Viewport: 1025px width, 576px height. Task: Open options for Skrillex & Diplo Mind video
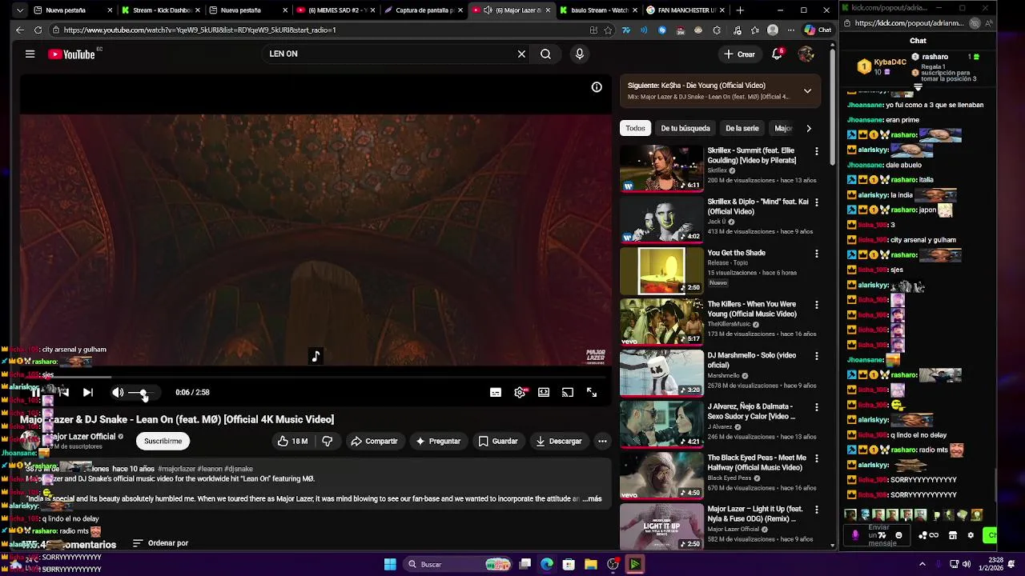(x=817, y=202)
